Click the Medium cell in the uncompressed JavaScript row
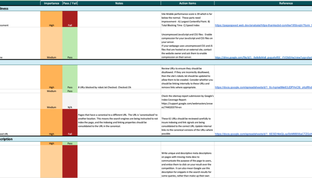Image resolution: width=312 pixels, height=178 pixels. [x=51, y=43]
